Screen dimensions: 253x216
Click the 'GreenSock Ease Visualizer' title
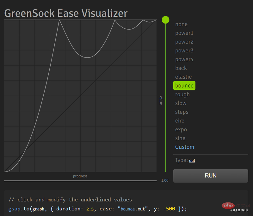[x=66, y=13]
